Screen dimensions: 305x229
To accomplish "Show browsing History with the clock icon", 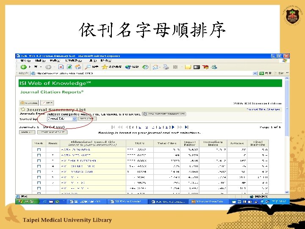I will coord(145,67).
